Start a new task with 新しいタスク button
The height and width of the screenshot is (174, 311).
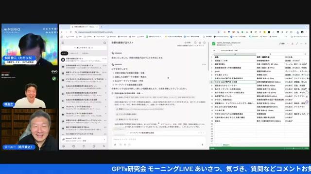[x=83, y=48]
